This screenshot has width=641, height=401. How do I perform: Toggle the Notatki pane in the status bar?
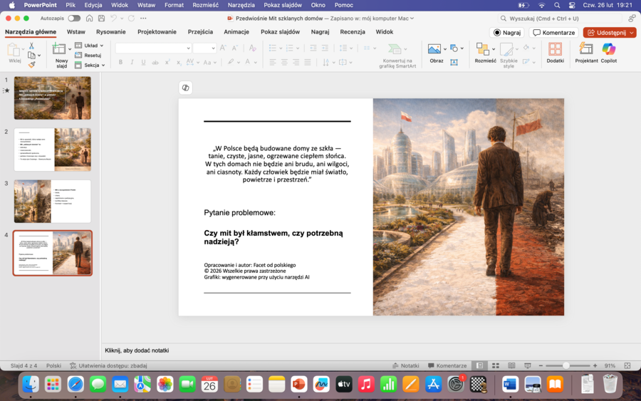coord(405,365)
